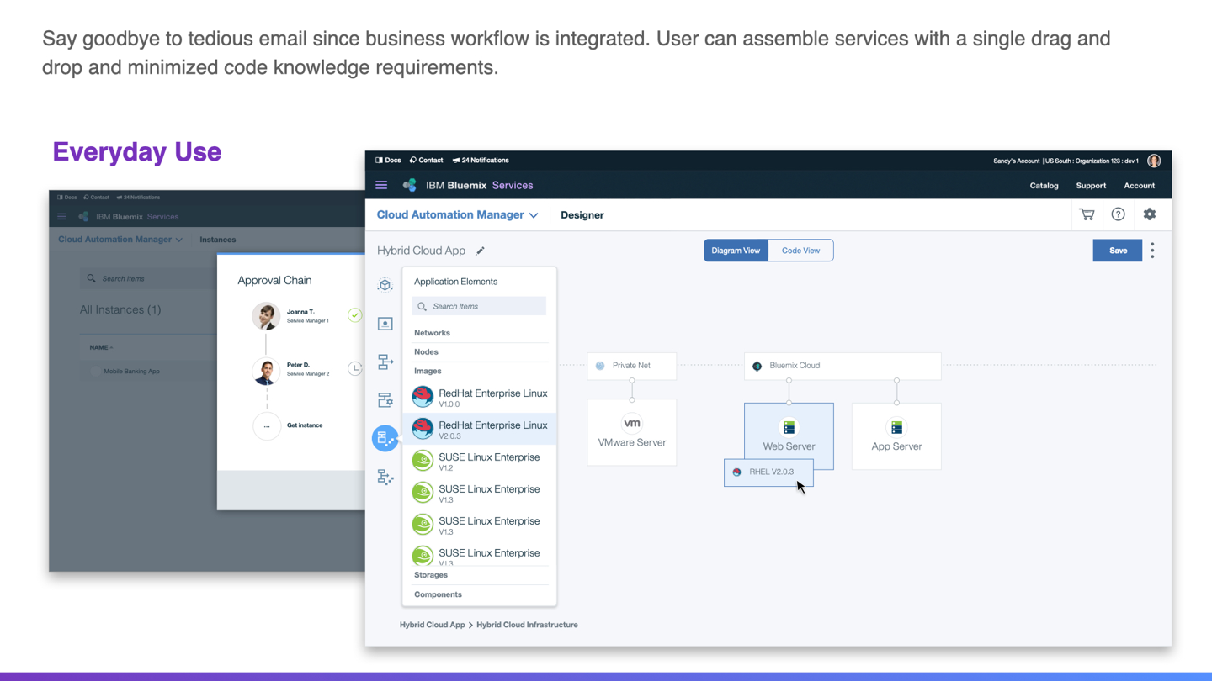Open the settings gear icon
The width and height of the screenshot is (1212, 681).
coord(1150,214)
